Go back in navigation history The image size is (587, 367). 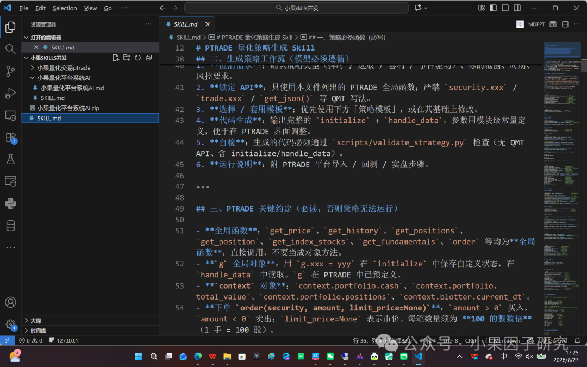[x=163, y=8]
